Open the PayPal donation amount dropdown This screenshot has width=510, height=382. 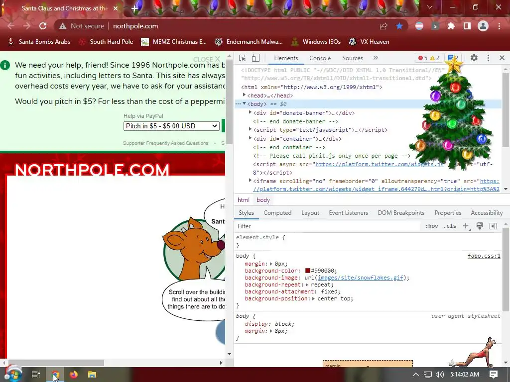(171, 126)
